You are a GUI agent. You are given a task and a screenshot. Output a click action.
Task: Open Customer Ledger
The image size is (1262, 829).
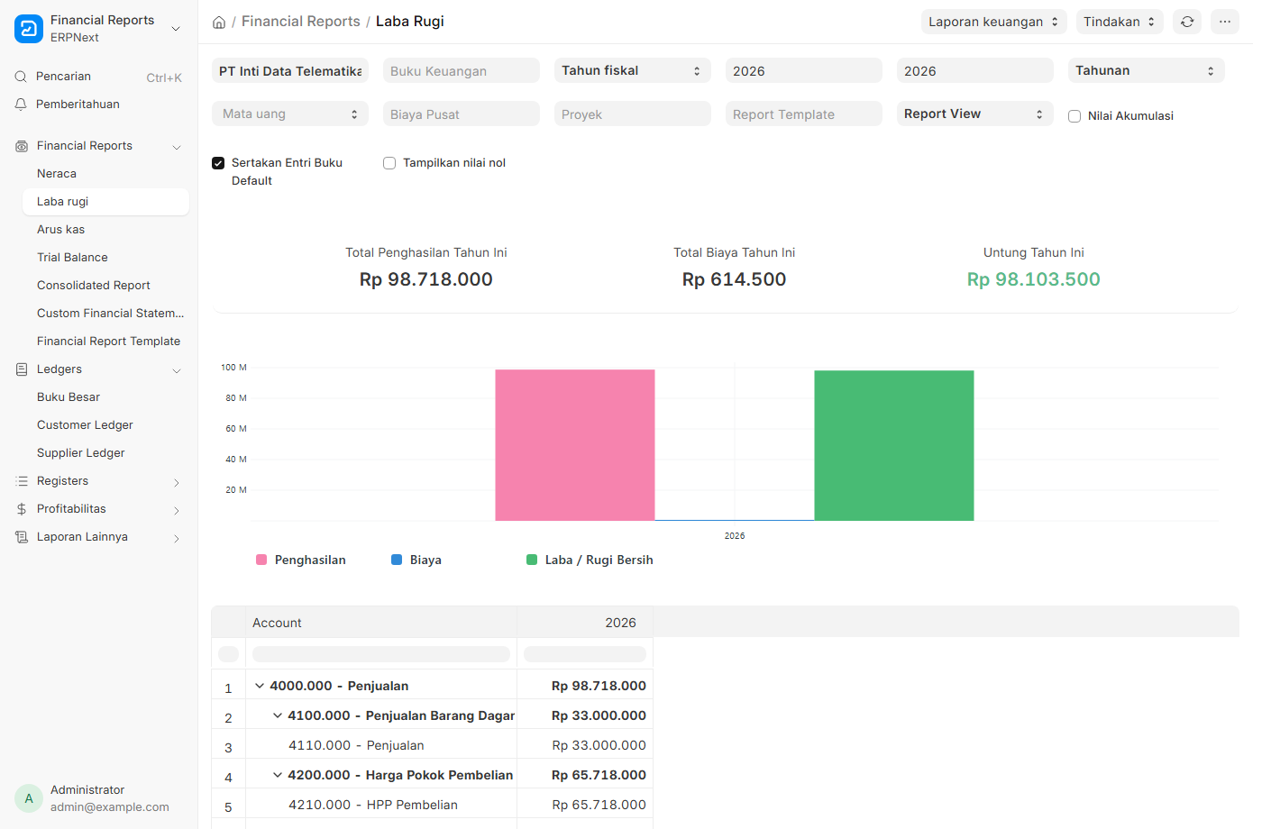[105, 425]
